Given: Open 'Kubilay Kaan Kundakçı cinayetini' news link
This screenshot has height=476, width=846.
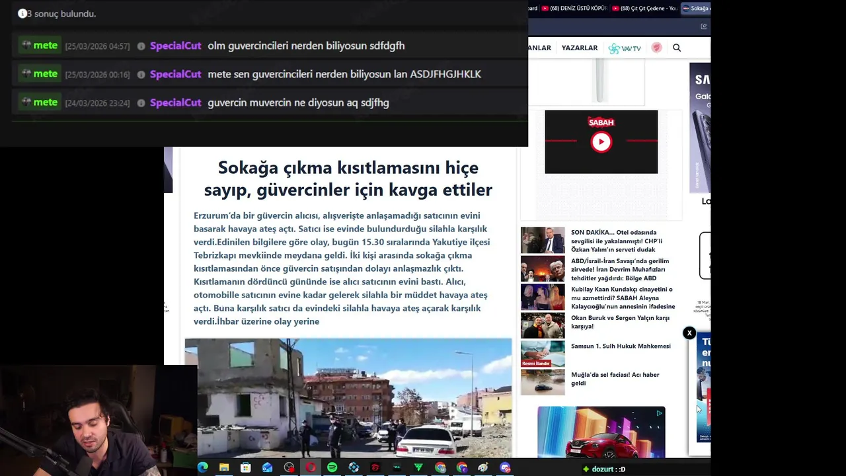Looking at the screenshot, I should click(x=623, y=297).
